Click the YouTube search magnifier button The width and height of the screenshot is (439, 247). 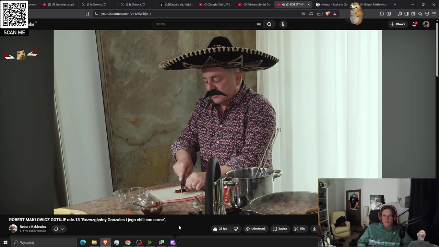coord(269,24)
